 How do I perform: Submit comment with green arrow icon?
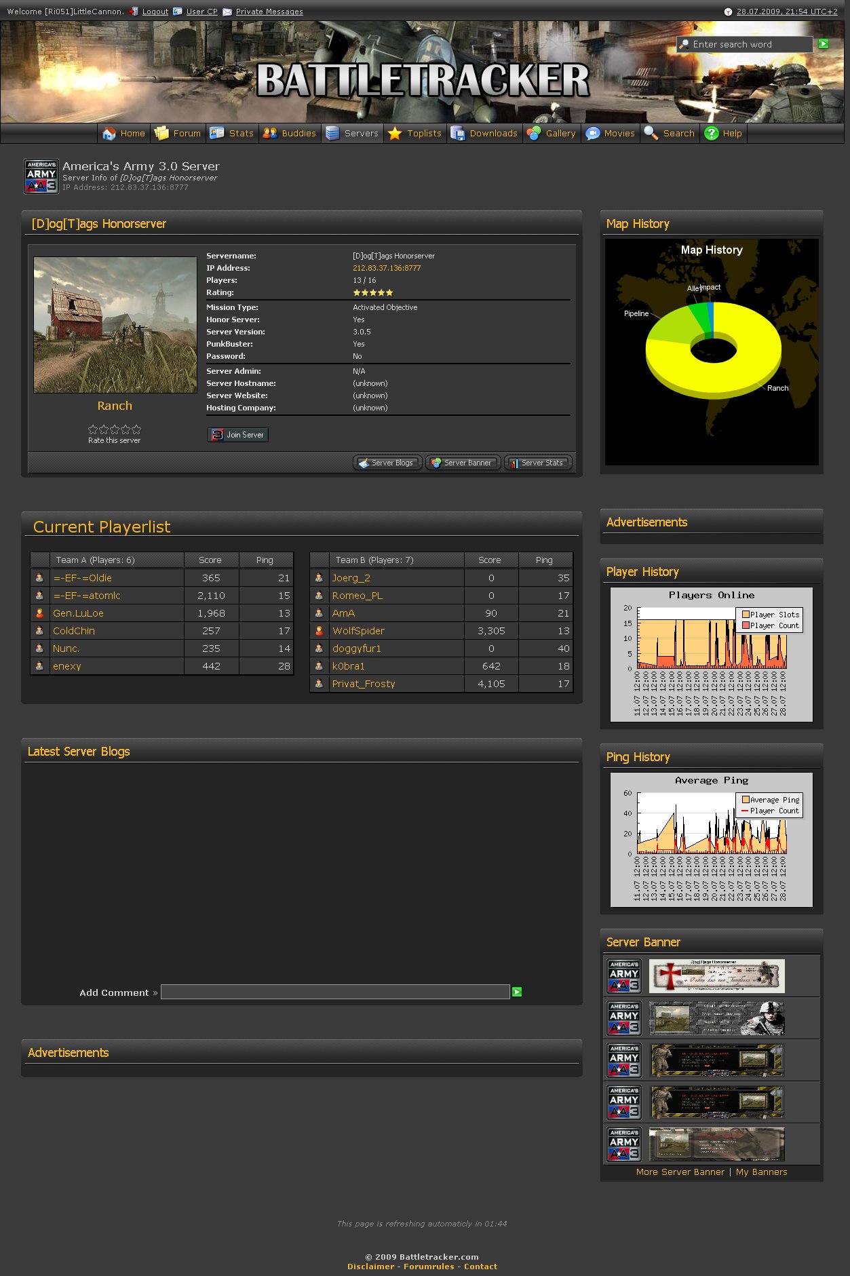pyautogui.click(x=517, y=992)
